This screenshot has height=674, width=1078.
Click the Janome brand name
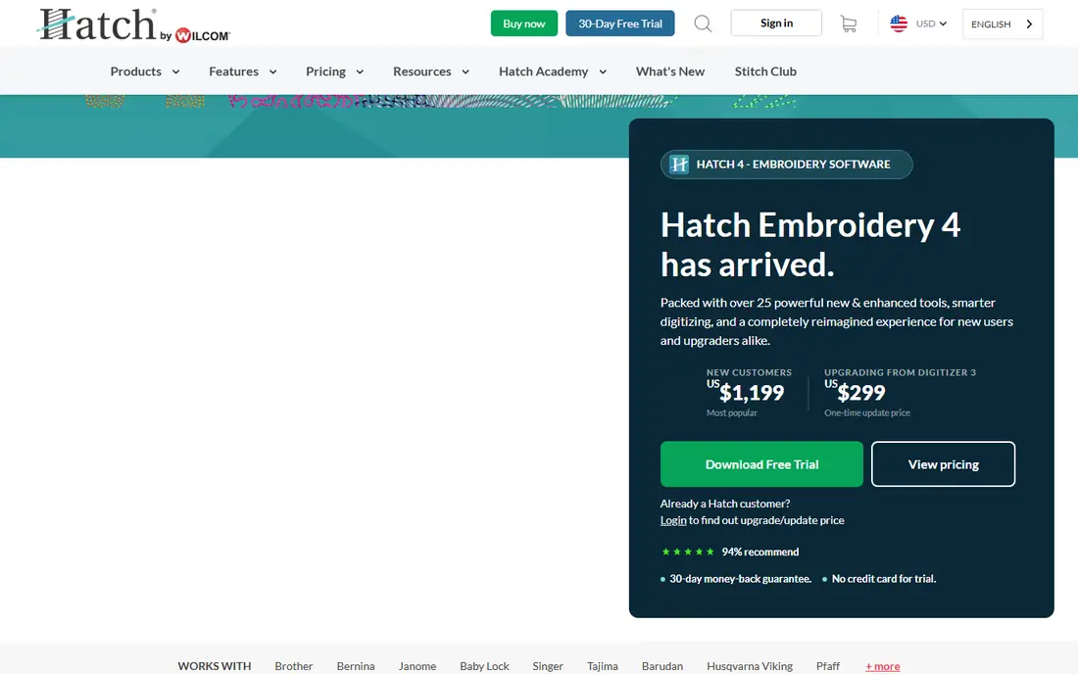[x=417, y=666]
